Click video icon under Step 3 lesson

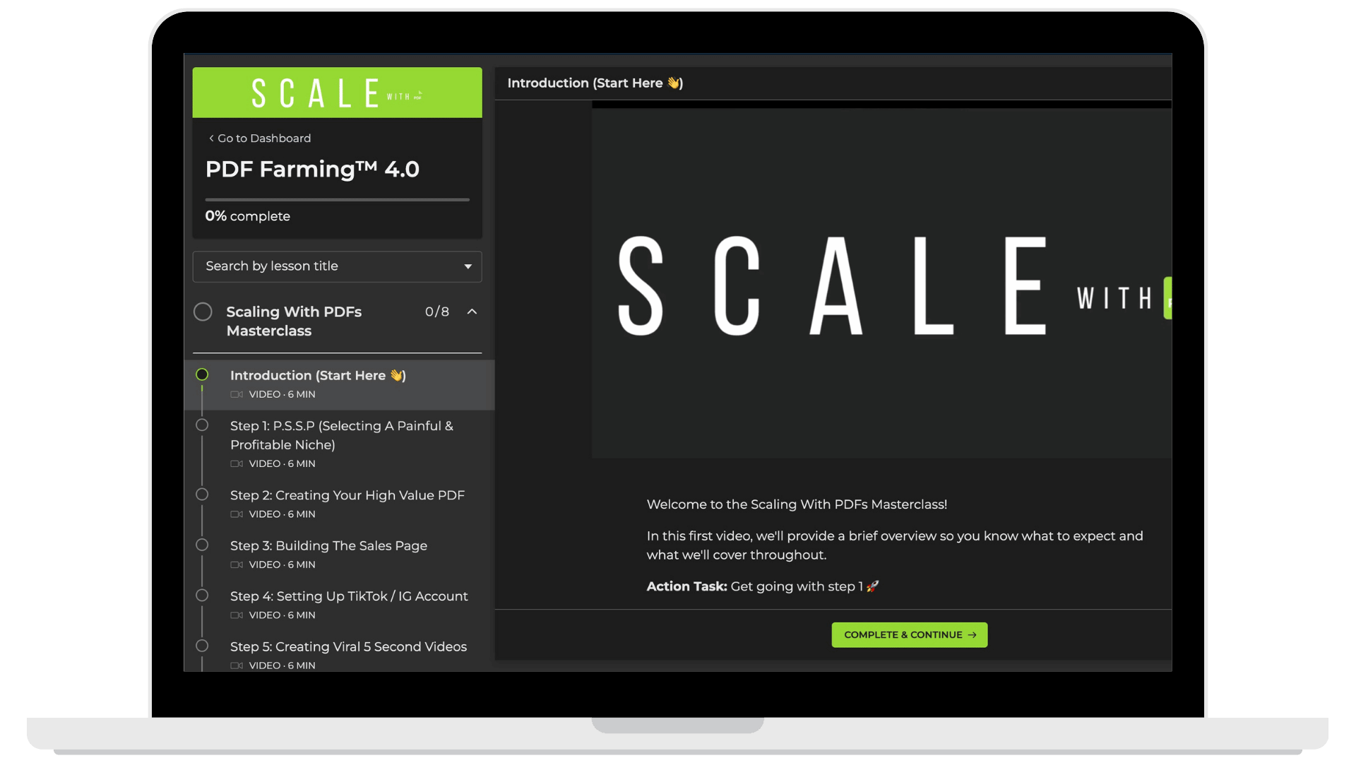(x=237, y=565)
